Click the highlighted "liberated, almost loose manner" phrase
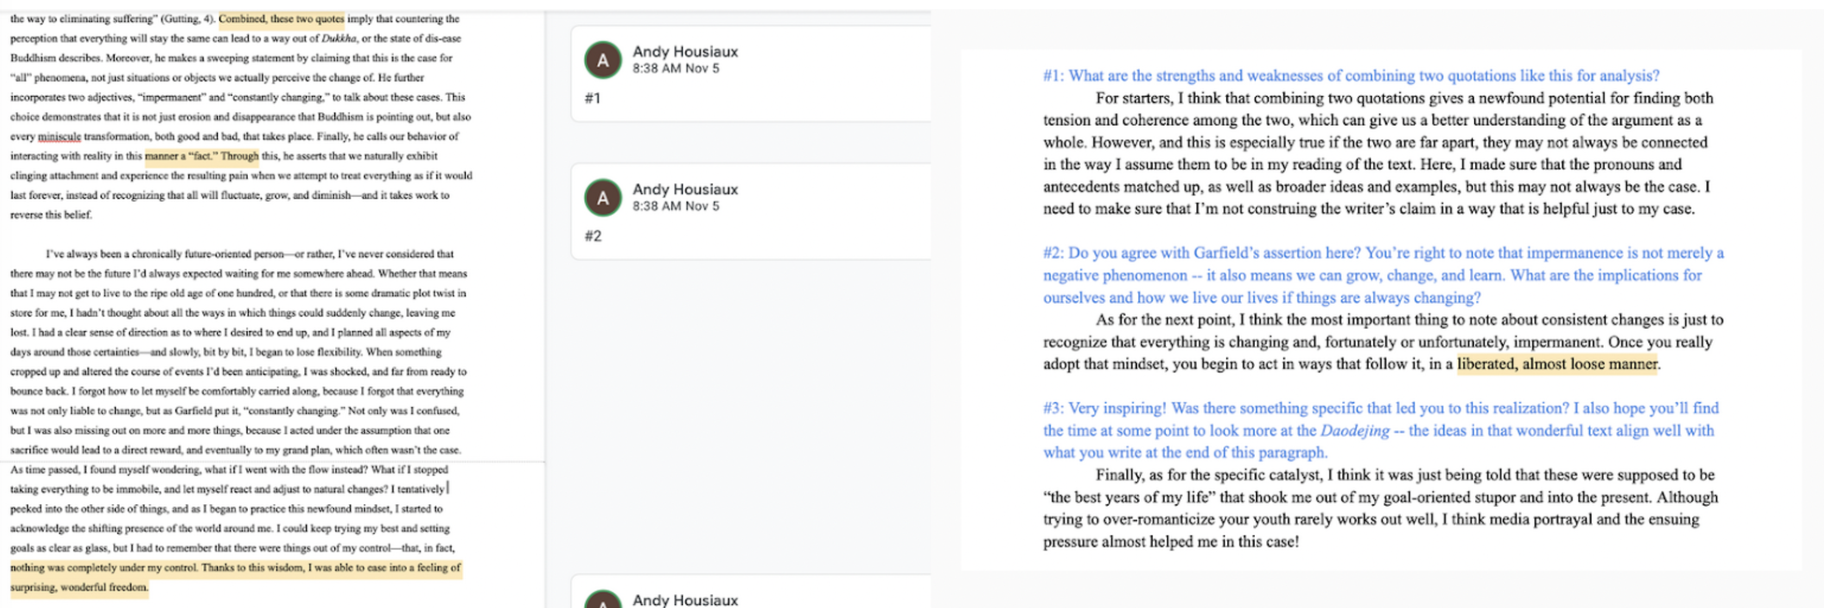Viewport: 1824px width, 608px height. pos(1556,364)
